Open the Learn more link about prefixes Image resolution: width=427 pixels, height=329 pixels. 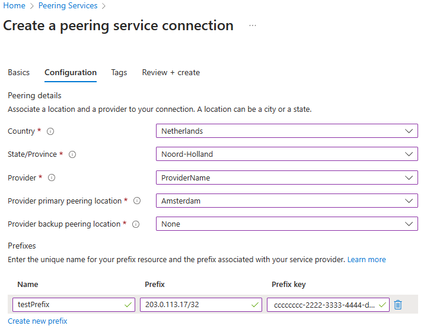click(x=367, y=260)
